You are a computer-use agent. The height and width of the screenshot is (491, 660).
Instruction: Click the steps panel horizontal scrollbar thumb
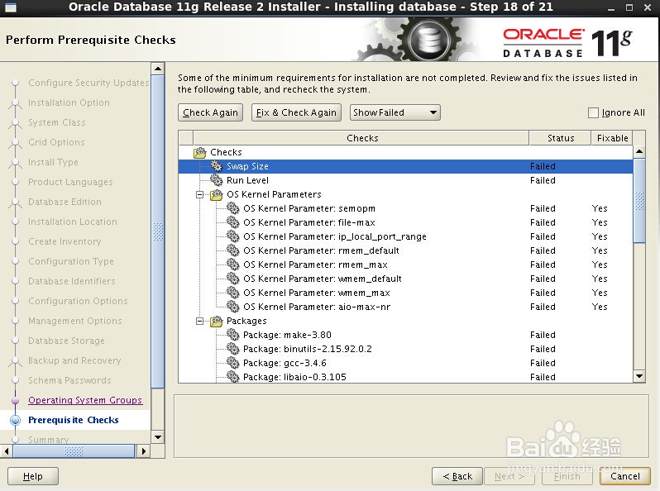(74, 451)
